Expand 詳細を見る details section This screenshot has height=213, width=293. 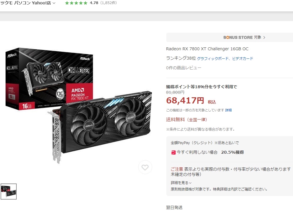click(x=181, y=183)
